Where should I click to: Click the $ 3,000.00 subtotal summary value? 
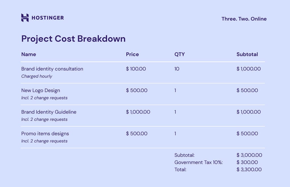click(249, 155)
